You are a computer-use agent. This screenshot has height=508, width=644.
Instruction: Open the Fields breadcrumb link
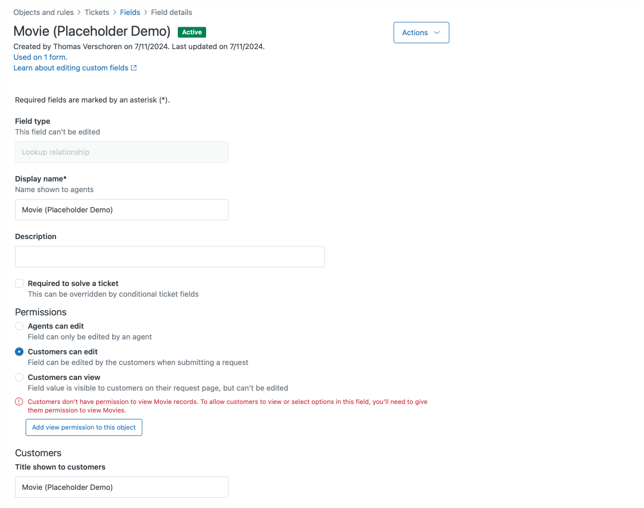[x=130, y=12]
